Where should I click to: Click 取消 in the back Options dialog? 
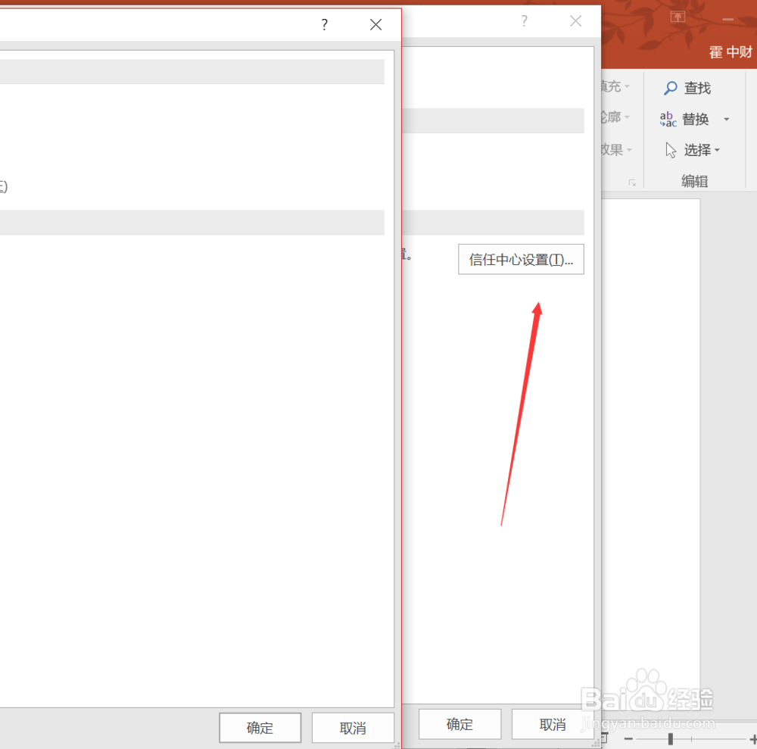pyautogui.click(x=553, y=724)
